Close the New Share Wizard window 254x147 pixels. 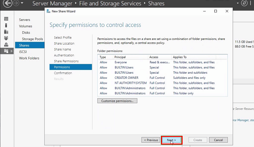tap(227, 11)
